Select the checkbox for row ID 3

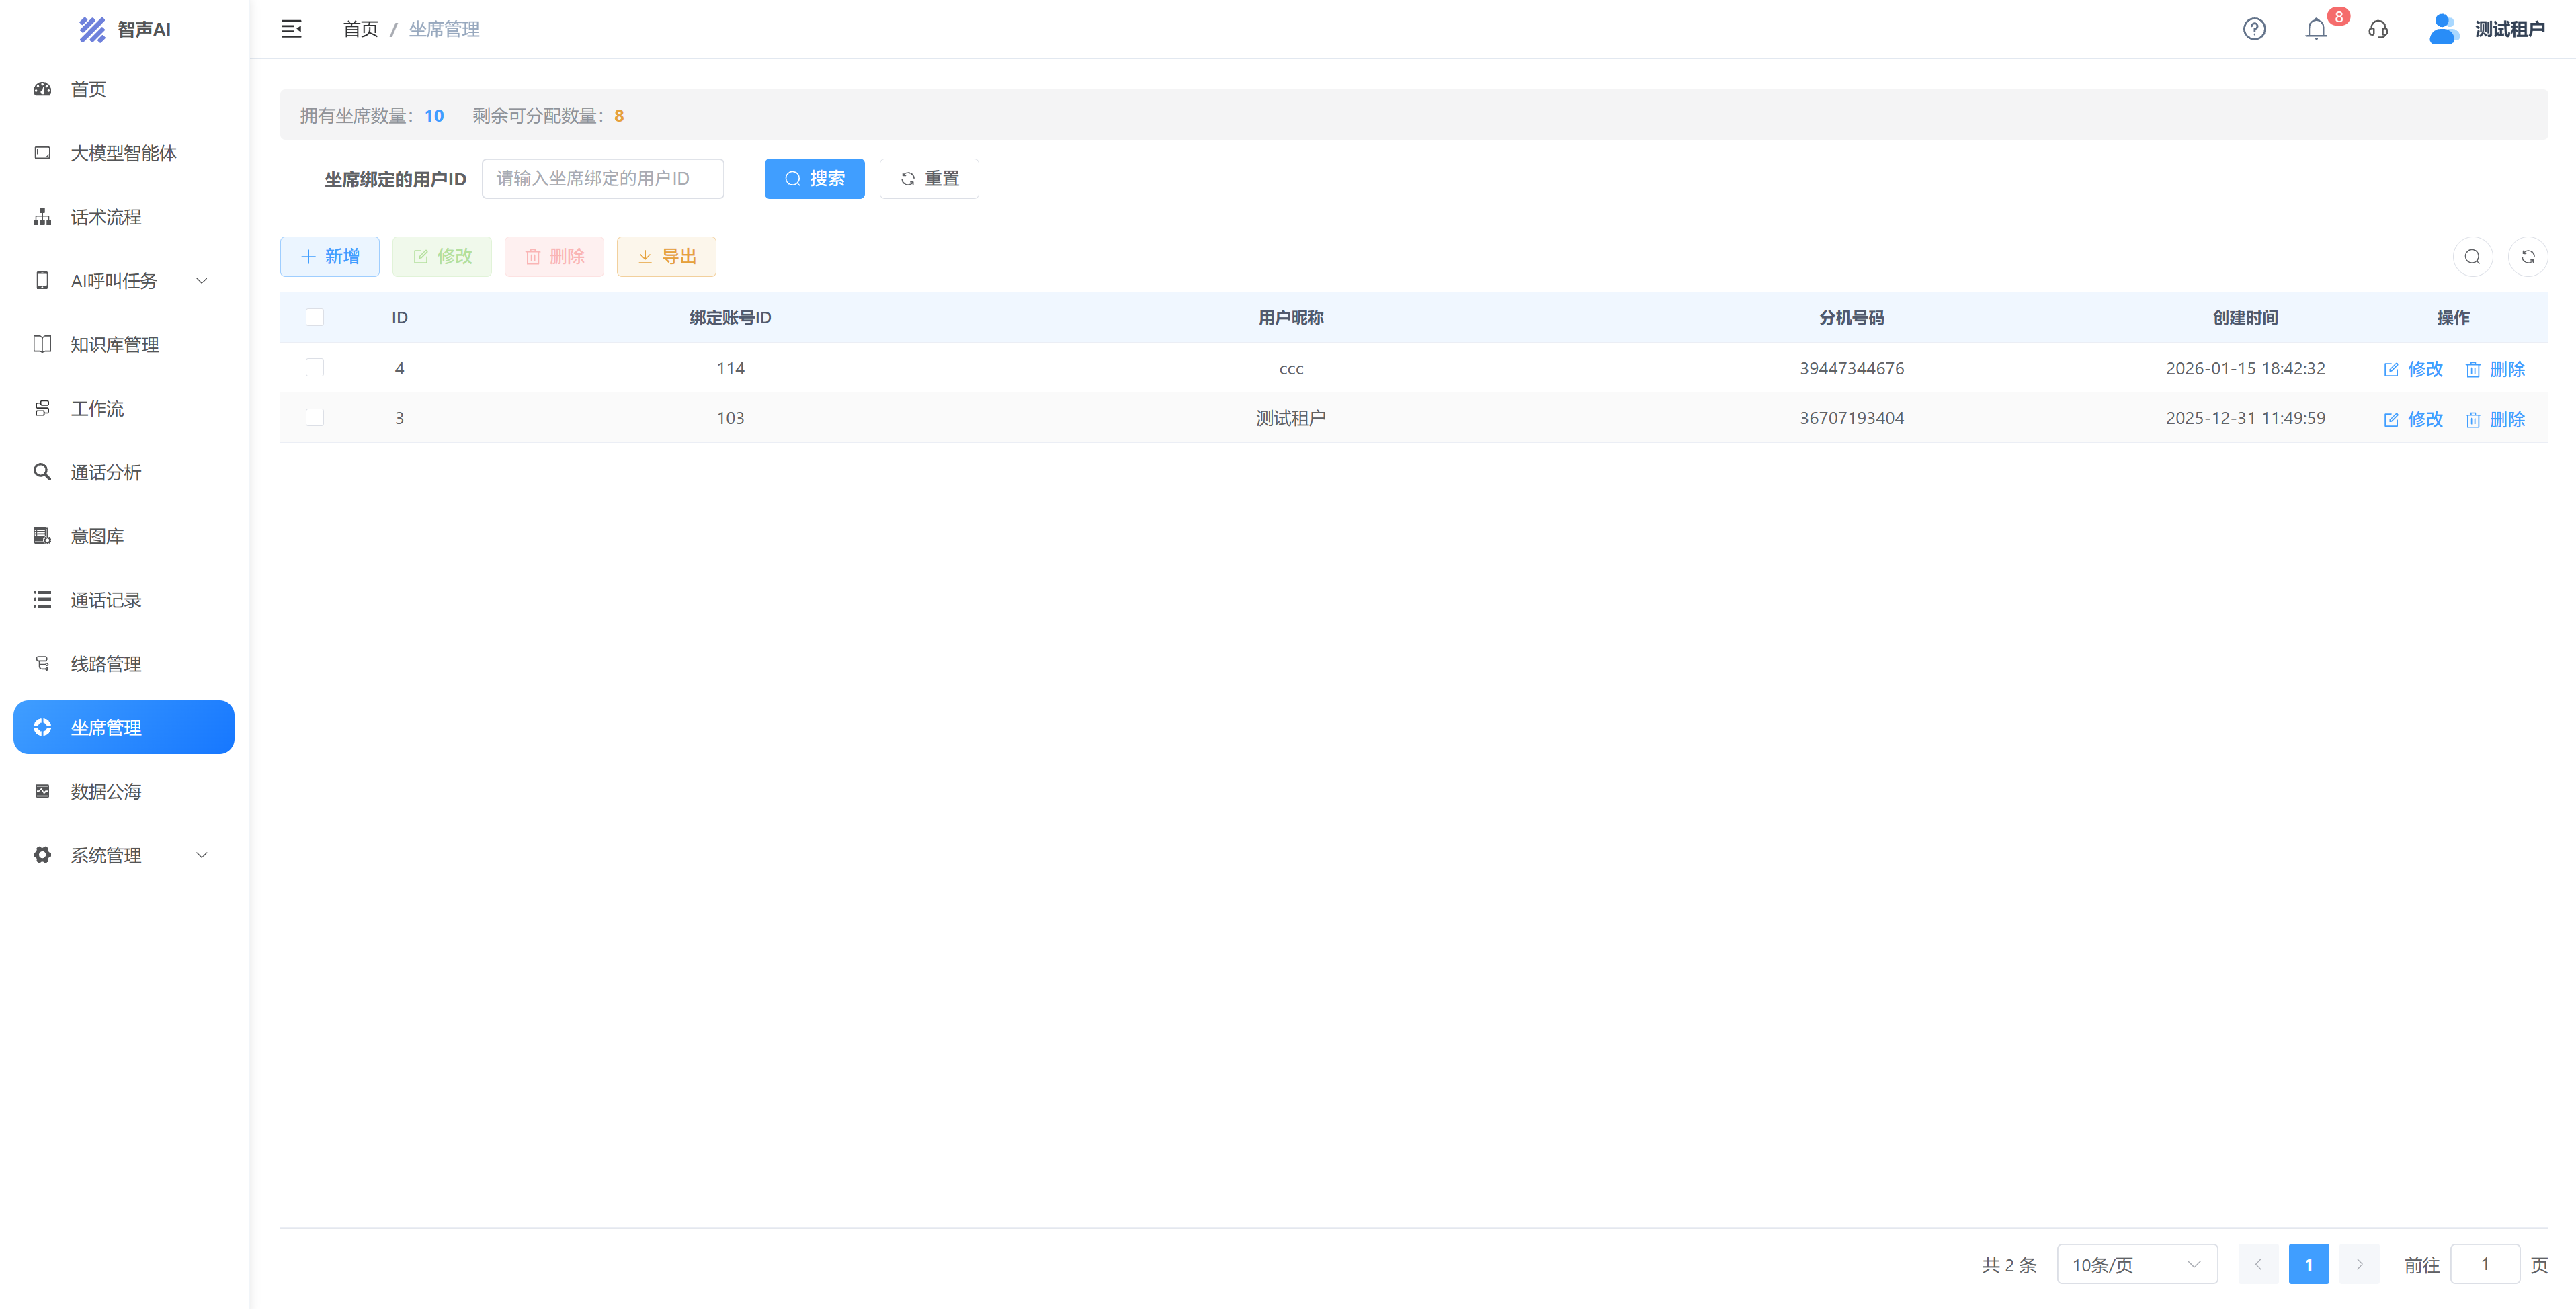pyautogui.click(x=315, y=417)
